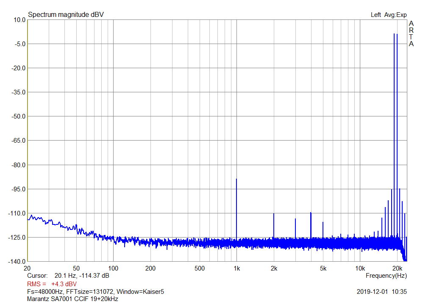The image size is (434, 304).
Task: Click the Spectrum magnitude dBV title
Action: tap(66, 15)
